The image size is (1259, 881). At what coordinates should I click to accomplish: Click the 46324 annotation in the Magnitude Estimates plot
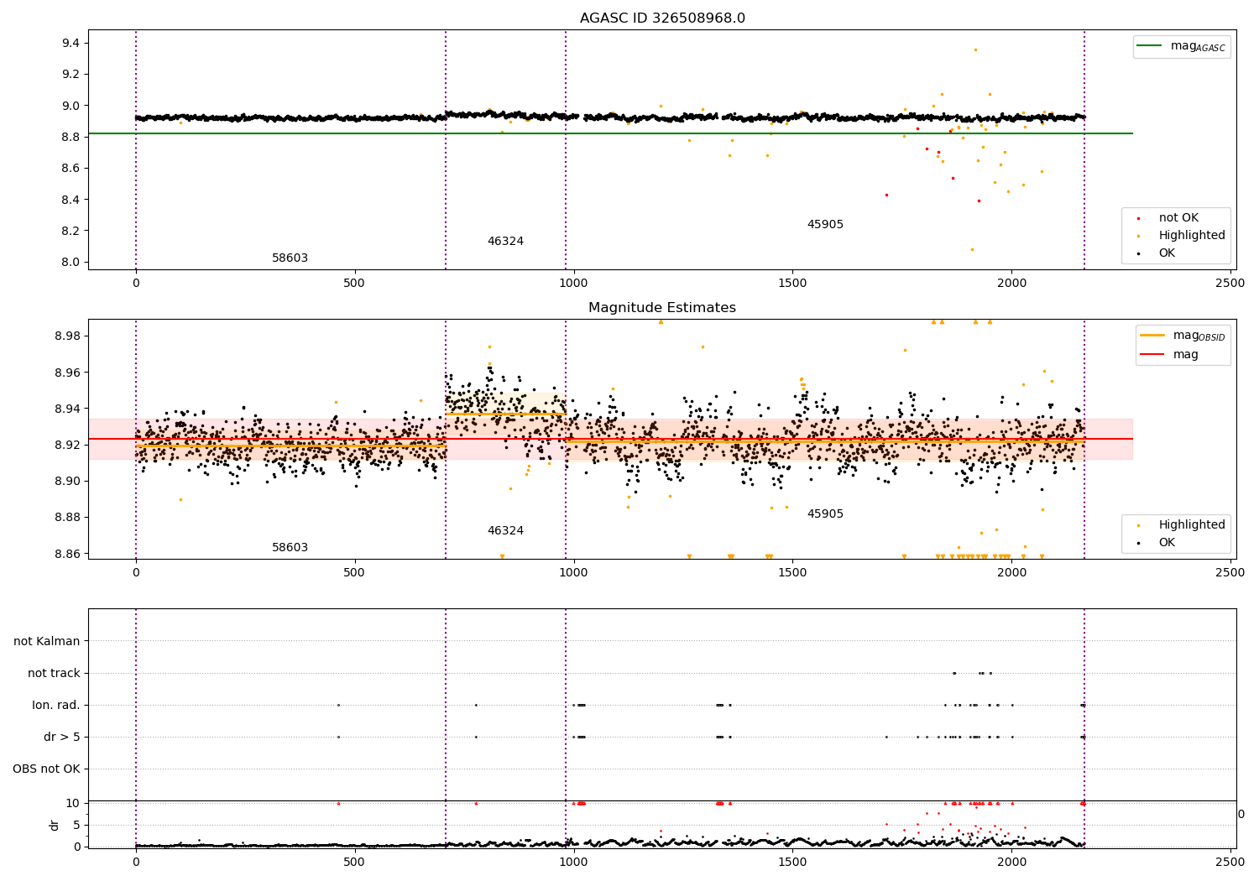[x=505, y=531]
